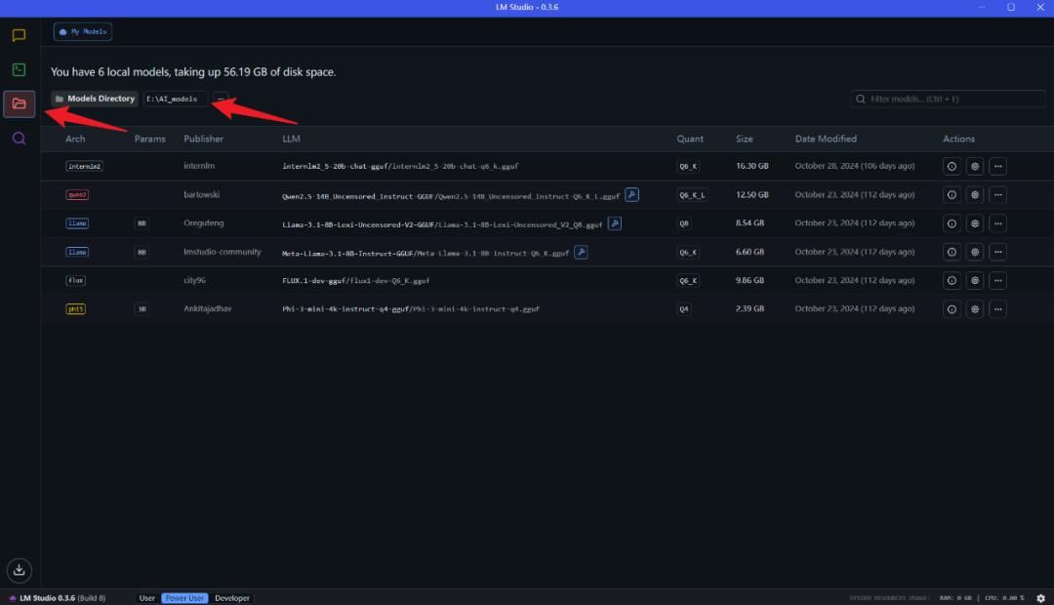
Task: Click the tool badge next to the Qwen2.5 model
Action: point(631,195)
